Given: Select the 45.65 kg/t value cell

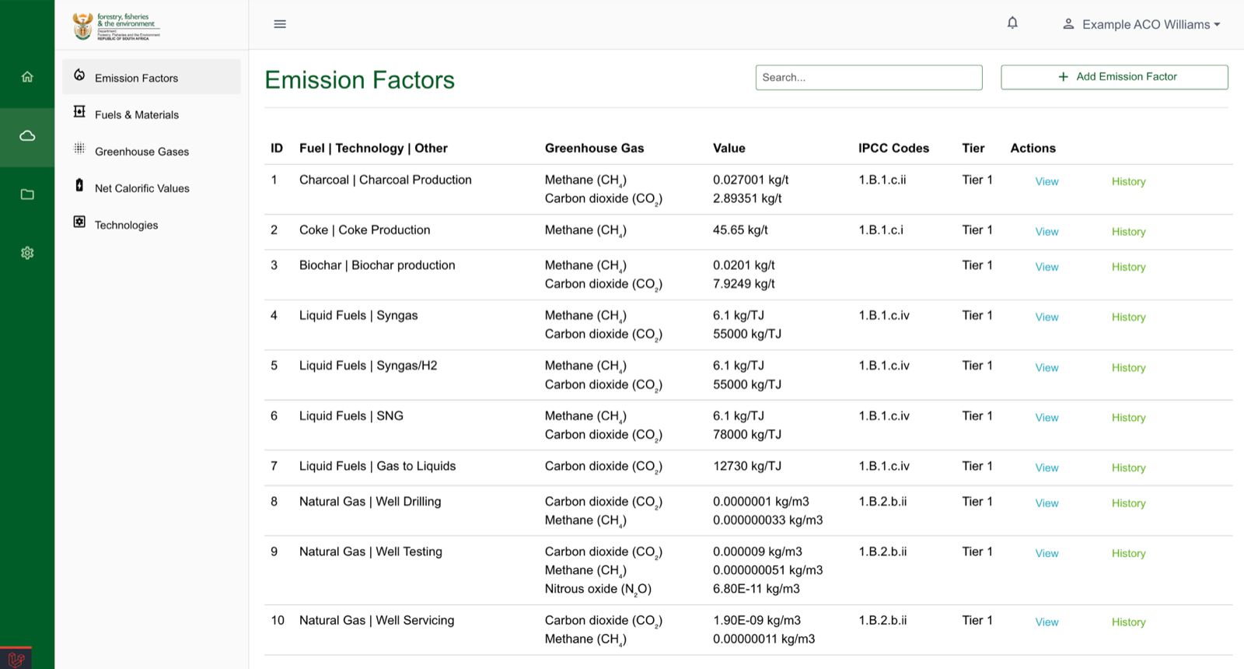Looking at the screenshot, I should pos(740,230).
